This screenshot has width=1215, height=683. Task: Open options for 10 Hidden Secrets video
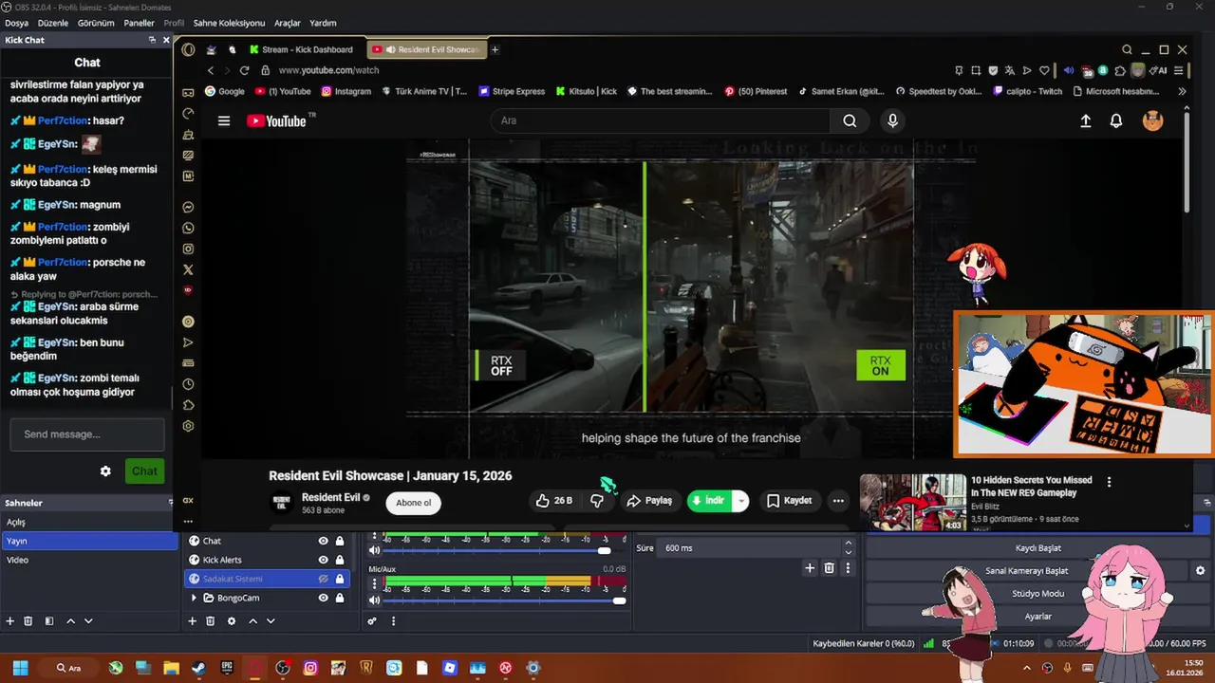(x=1109, y=482)
